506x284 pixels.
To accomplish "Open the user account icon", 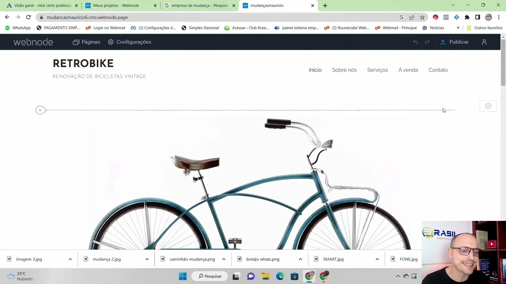I will (x=484, y=42).
